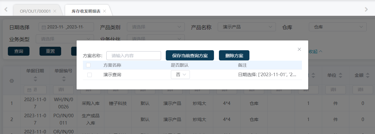Sort by 单据日期 column arrows
375x134 pixels.
coord(35,79)
